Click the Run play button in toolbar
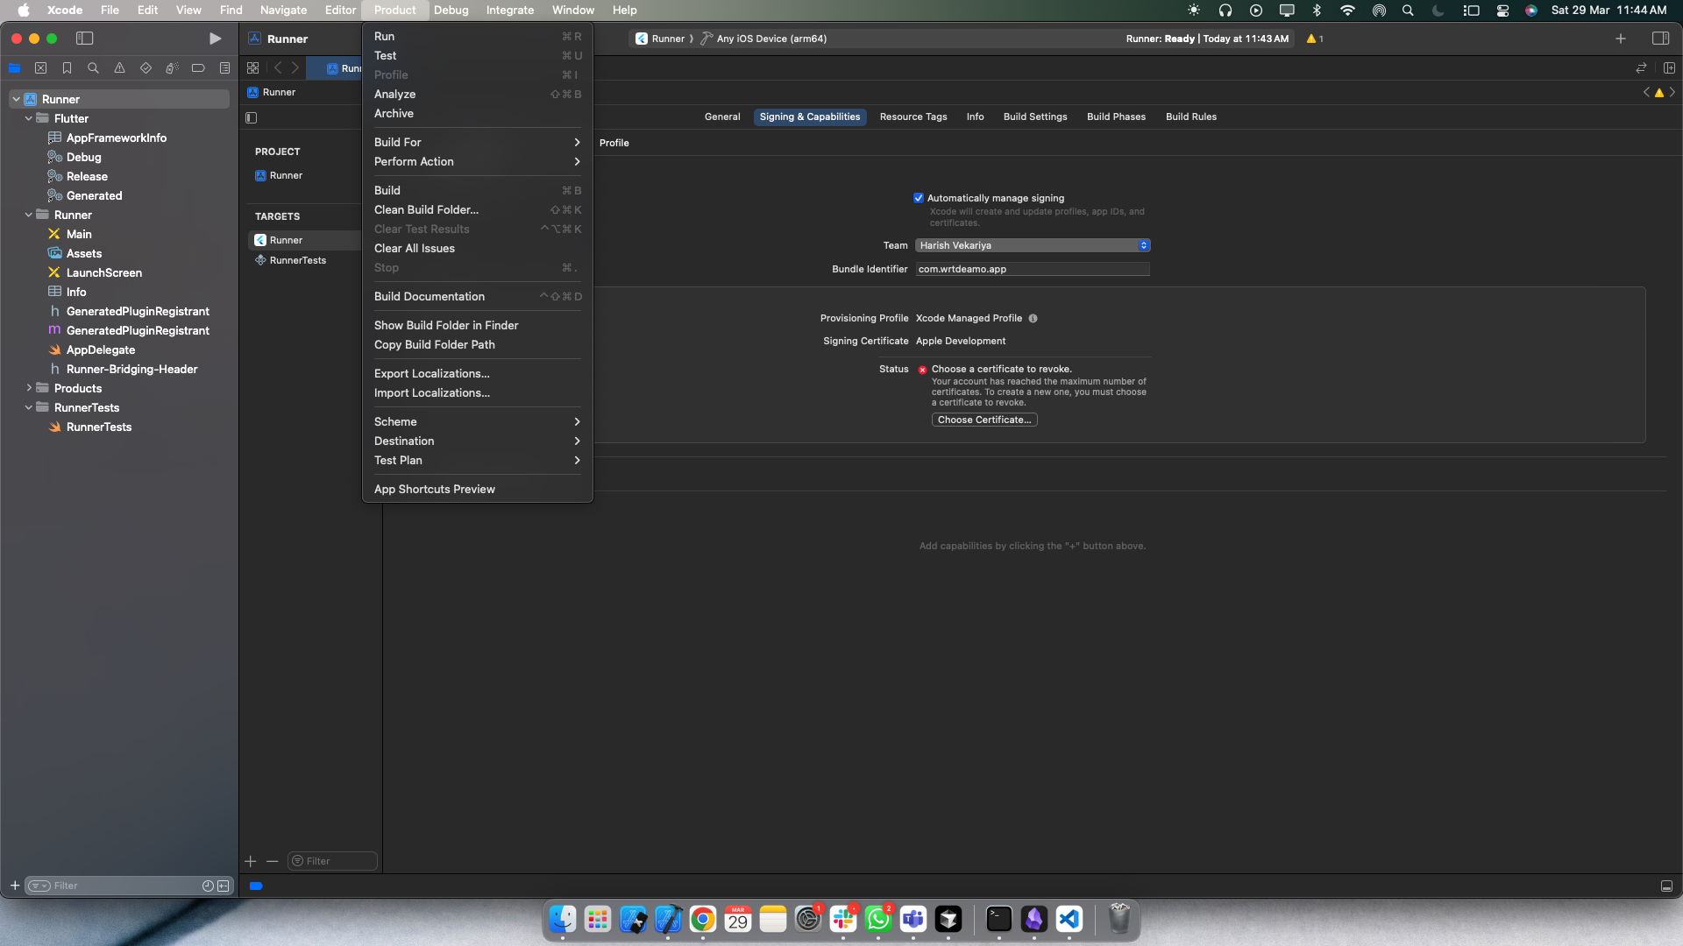 click(215, 39)
